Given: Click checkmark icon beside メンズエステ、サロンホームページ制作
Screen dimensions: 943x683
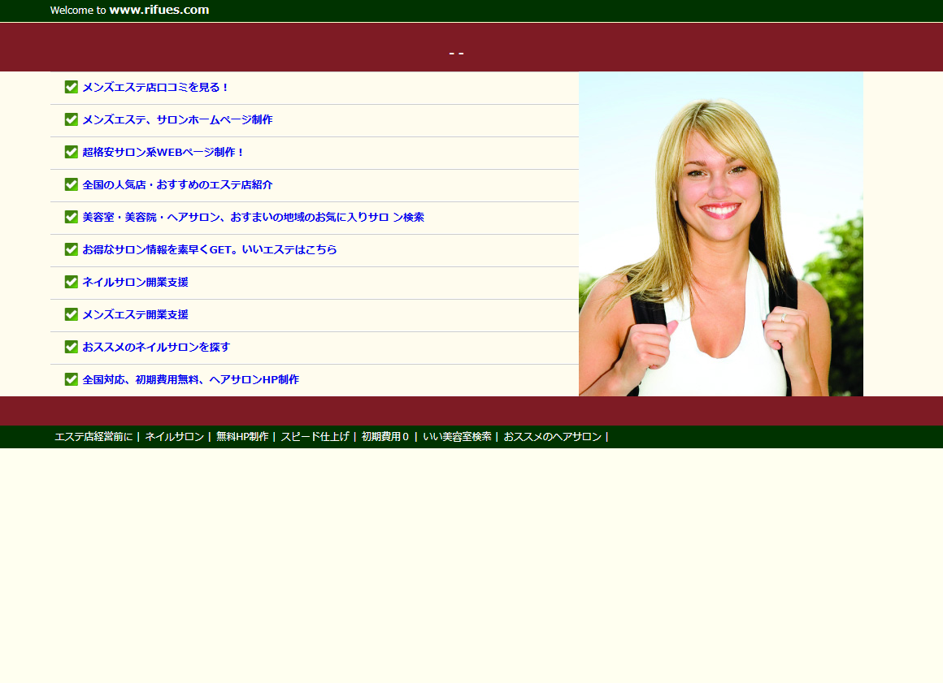Looking at the screenshot, I should tap(71, 119).
